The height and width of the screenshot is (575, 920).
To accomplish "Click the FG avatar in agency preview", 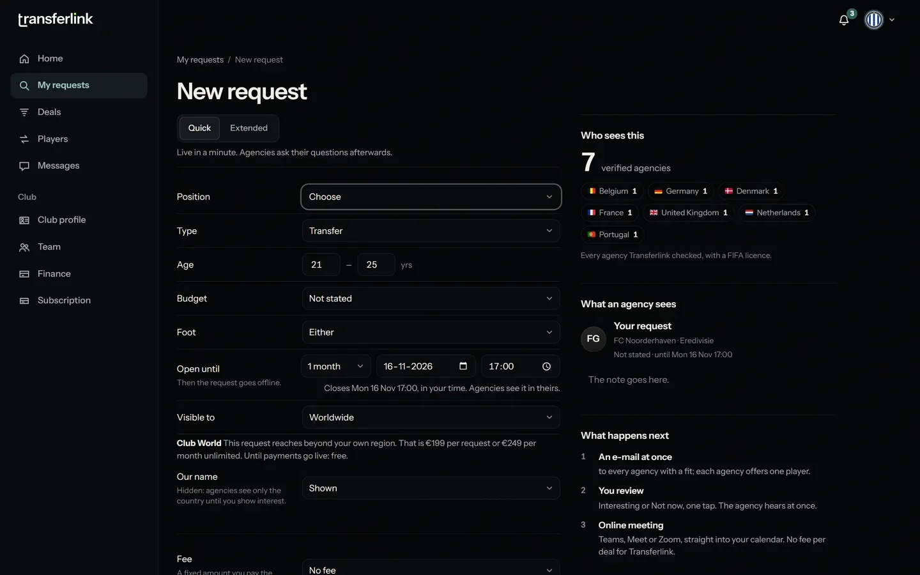I will (x=593, y=339).
